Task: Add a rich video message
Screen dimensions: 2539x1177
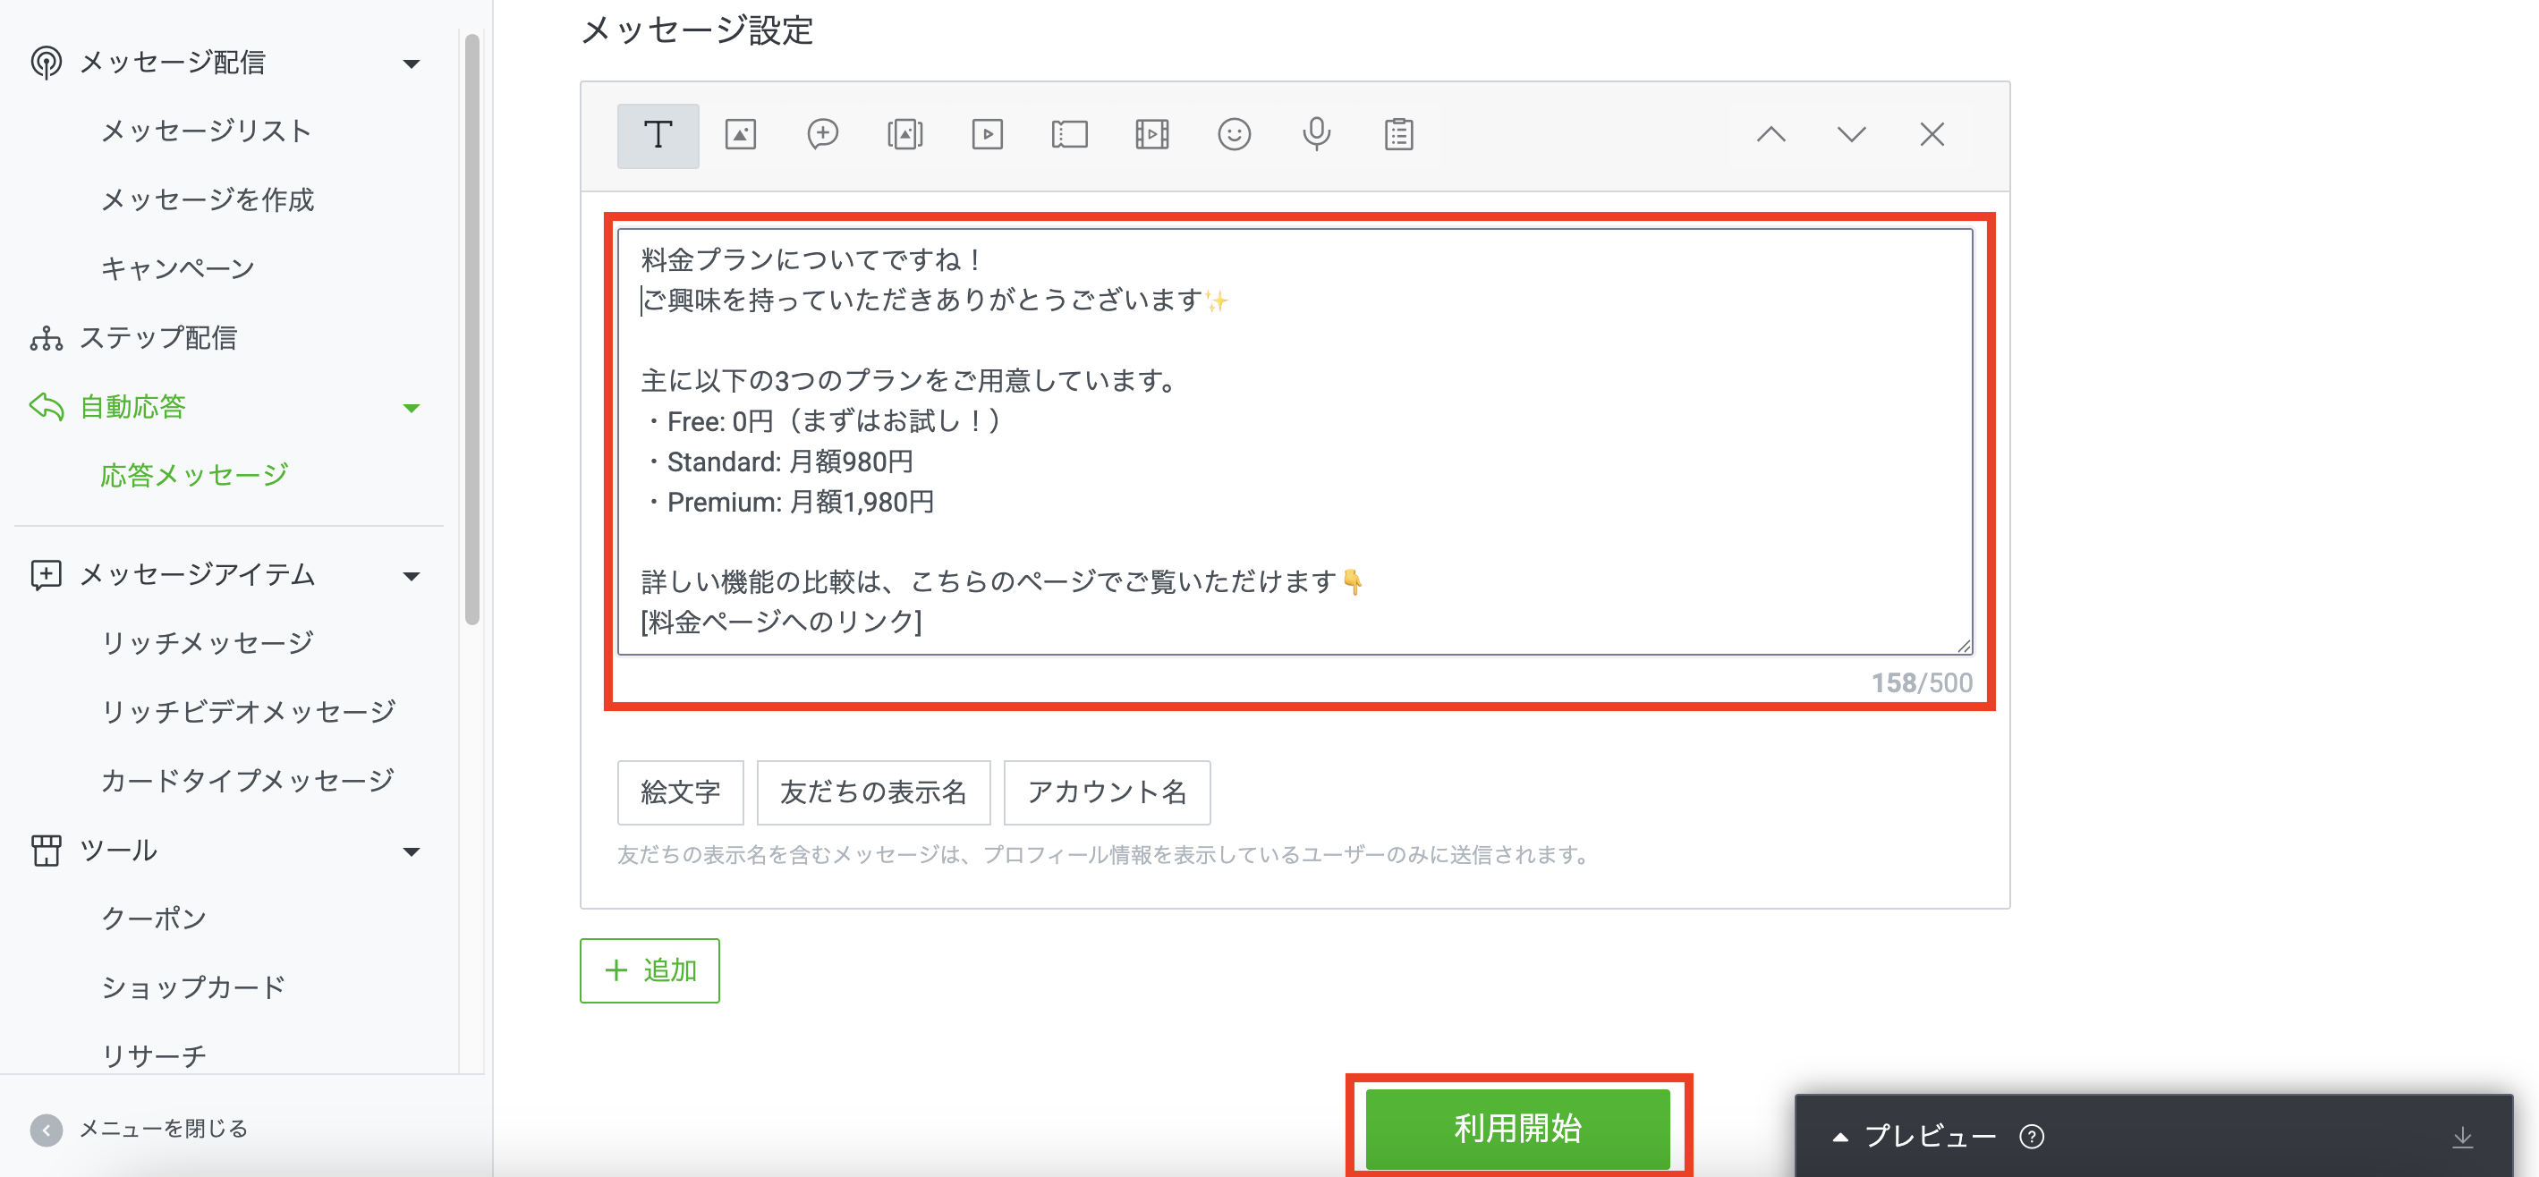Action: 1152,135
